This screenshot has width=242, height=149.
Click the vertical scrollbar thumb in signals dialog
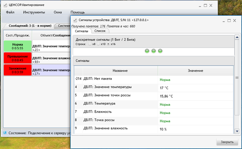[237, 78]
